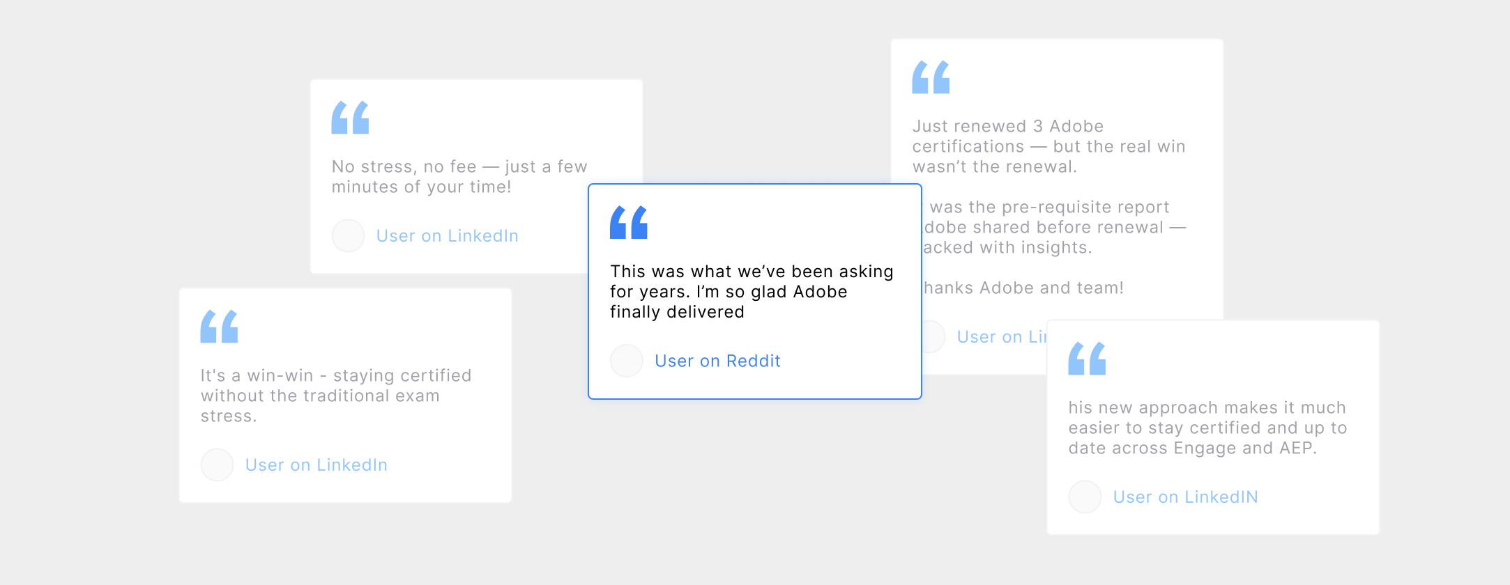Select the "No stress, no fee" testimonial text
This screenshot has height=585, width=1510.
point(459,176)
